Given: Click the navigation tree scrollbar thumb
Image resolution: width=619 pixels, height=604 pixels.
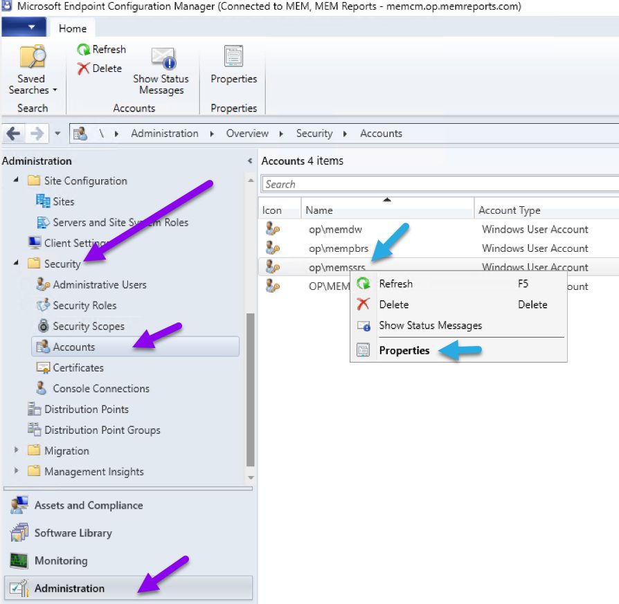Looking at the screenshot, I should [x=250, y=390].
